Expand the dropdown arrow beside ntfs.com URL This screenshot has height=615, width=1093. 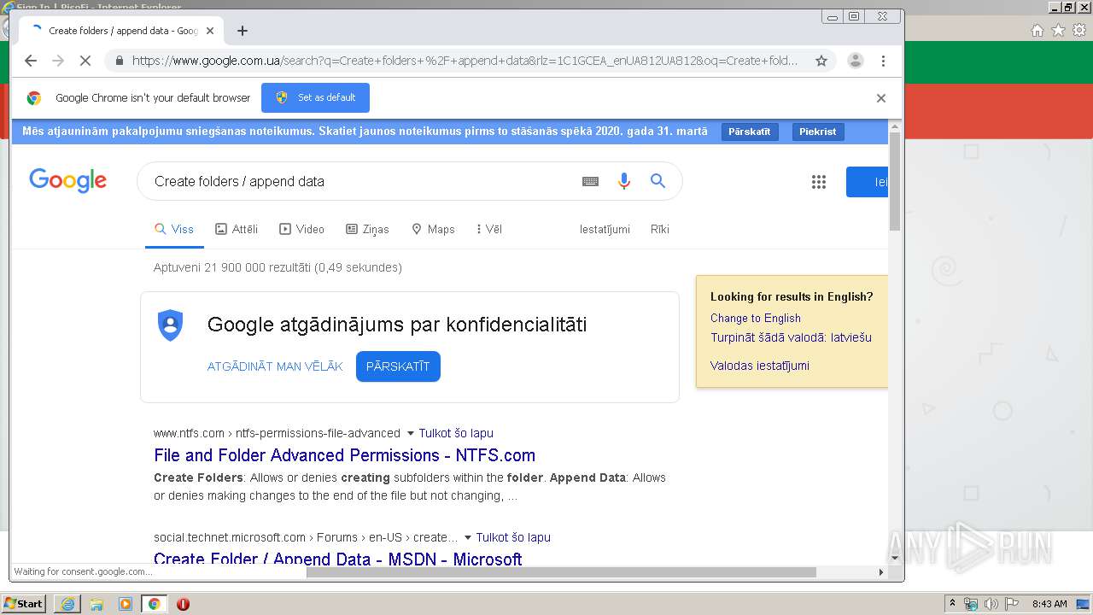(x=410, y=433)
